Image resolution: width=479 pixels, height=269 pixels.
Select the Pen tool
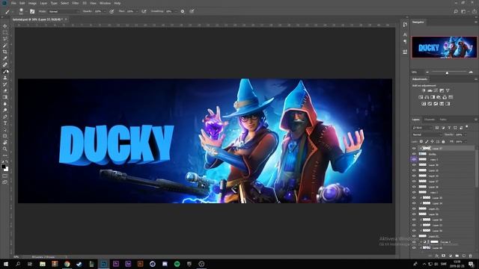pyautogui.click(x=5, y=117)
